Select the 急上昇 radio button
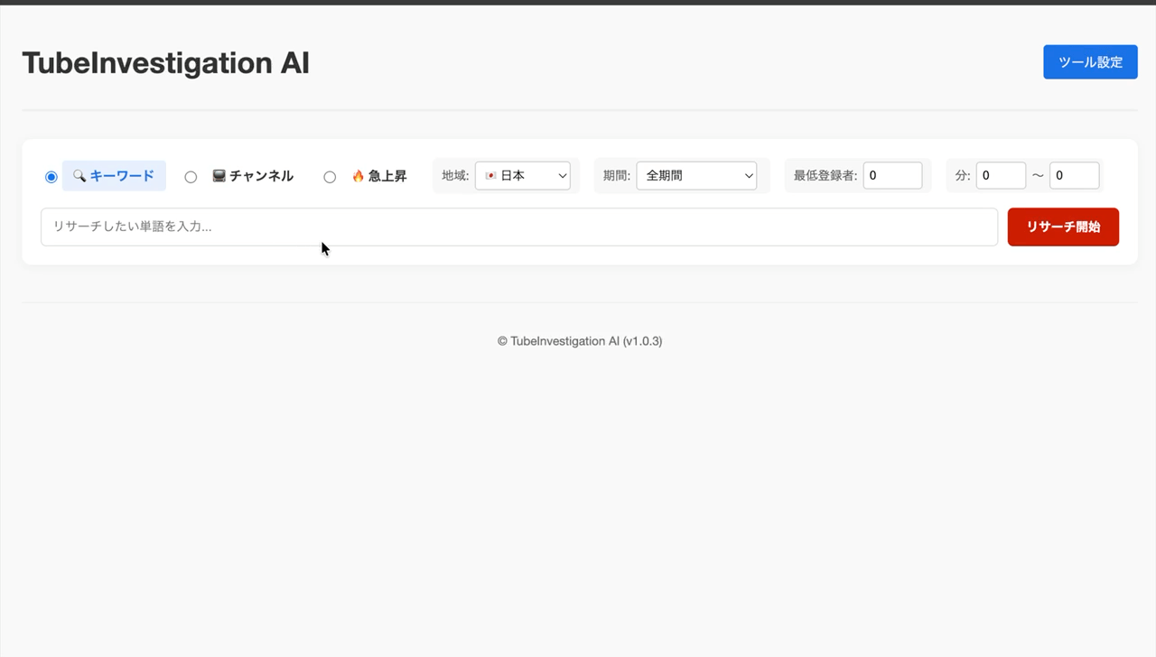This screenshot has width=1156, height=657. point(330,177)
